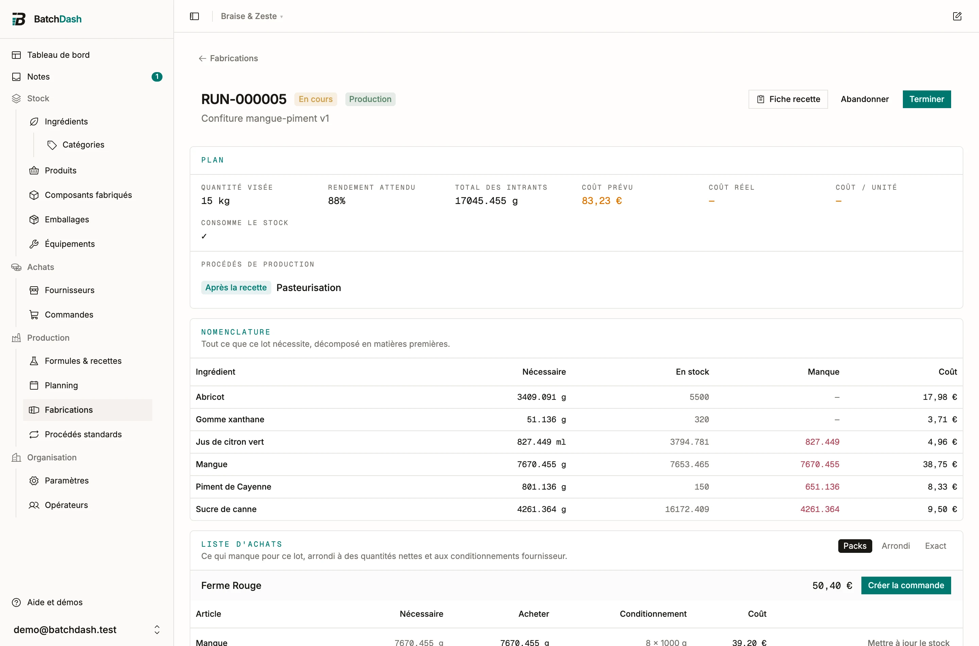Click the Formules & recettes flask icon
The width and height of the screenshot is (979, 646).
(x=34, y=361)
